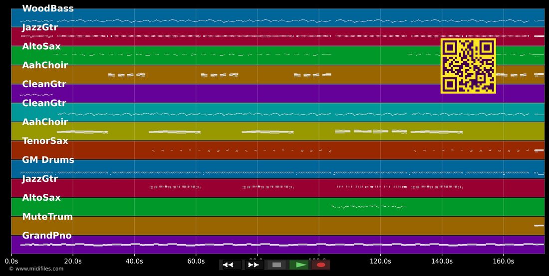Click the AltoSax solo notes above MuteTrum

369,207
